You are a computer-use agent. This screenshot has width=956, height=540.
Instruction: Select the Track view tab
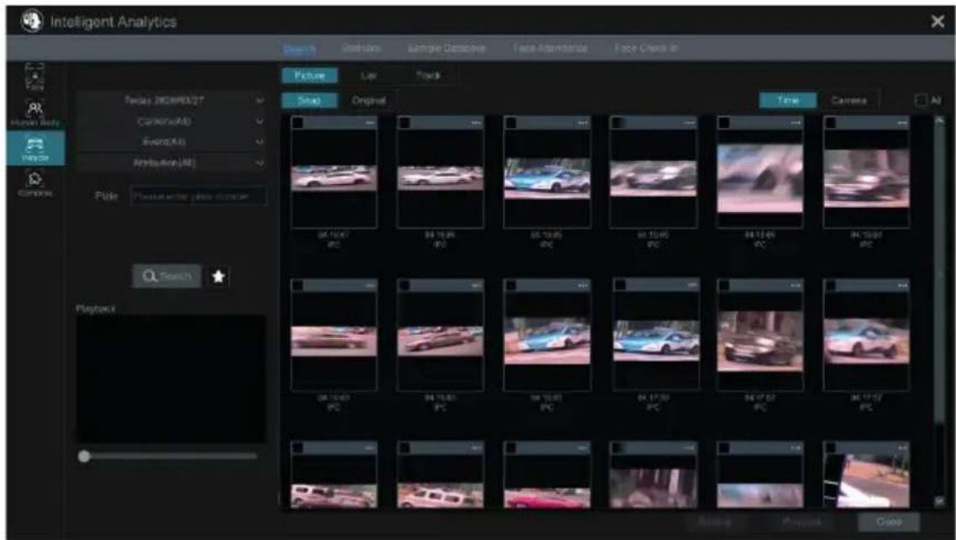[x=427, y=76]
